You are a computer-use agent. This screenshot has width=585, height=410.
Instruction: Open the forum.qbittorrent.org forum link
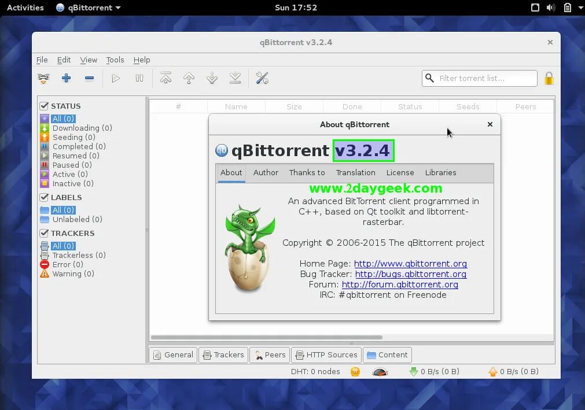coord(400,285)
